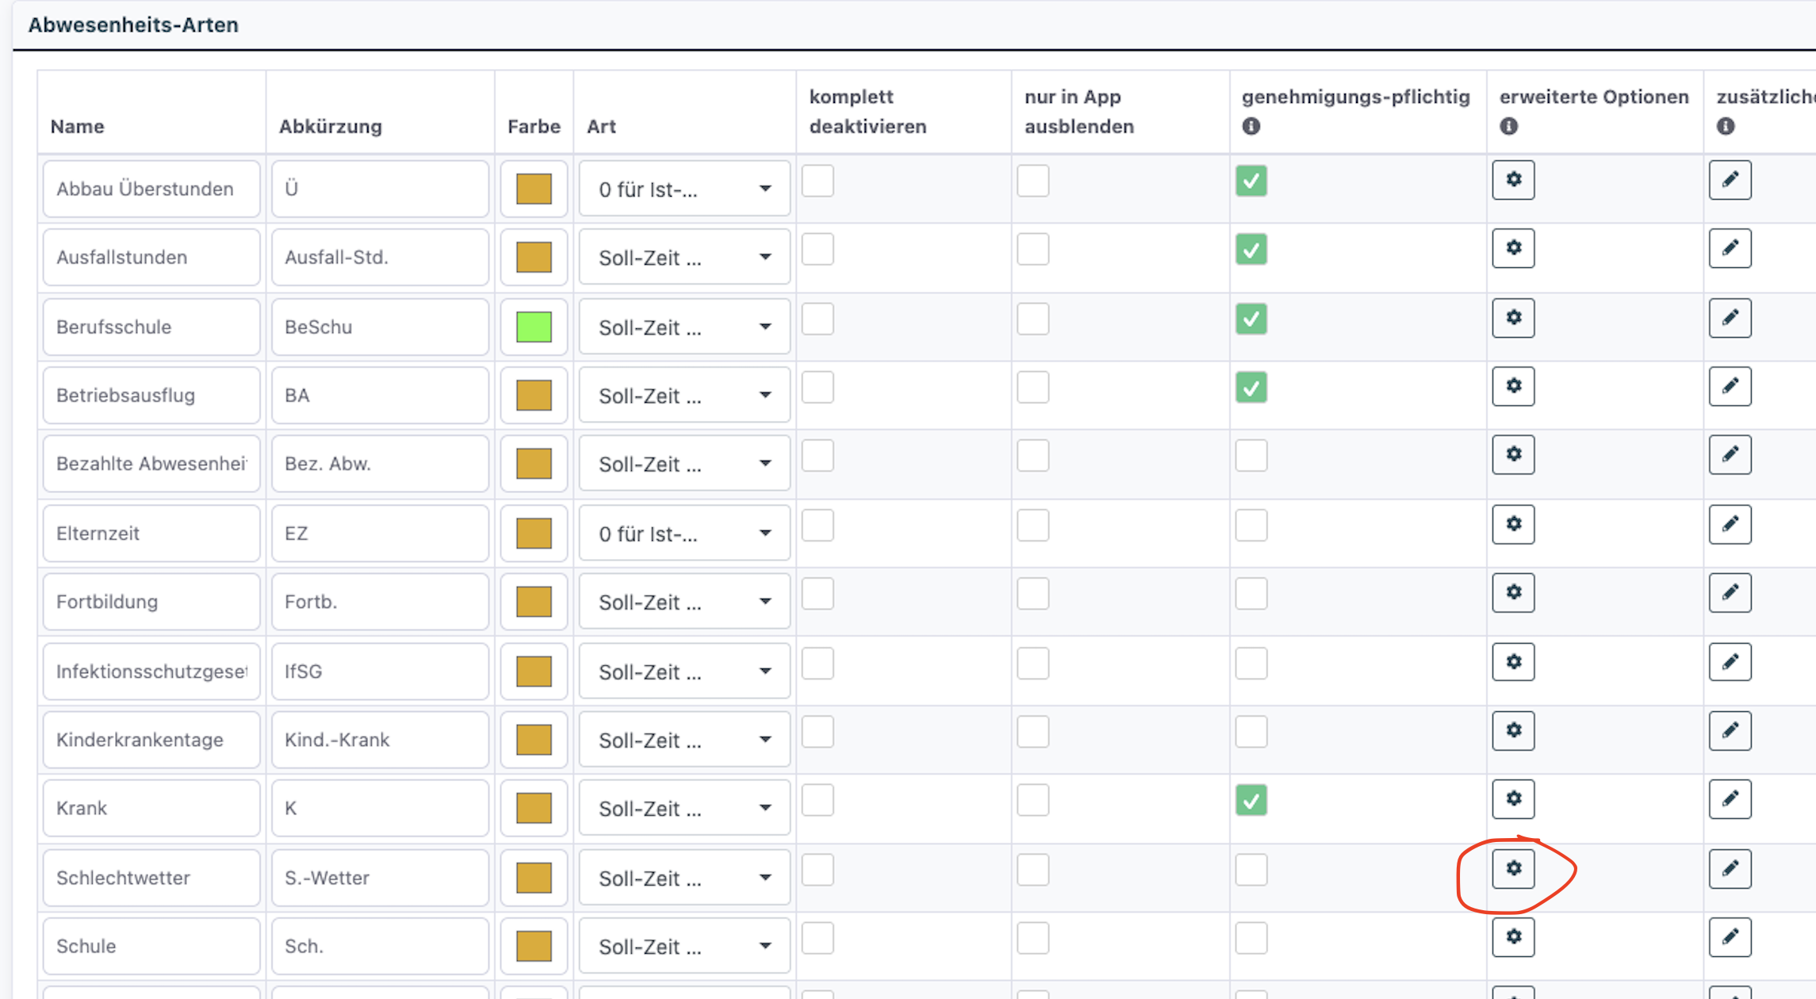
Task: Open gear options for Abbau Überstunden
Action: coord(1513,180)
